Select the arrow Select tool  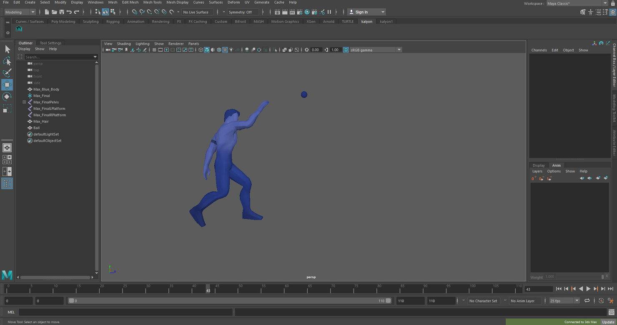coord(8,49)
